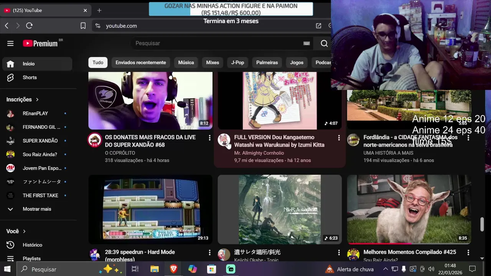Expand Mostrar mais subscriptions
491x276 pixels.
[37, 209]
